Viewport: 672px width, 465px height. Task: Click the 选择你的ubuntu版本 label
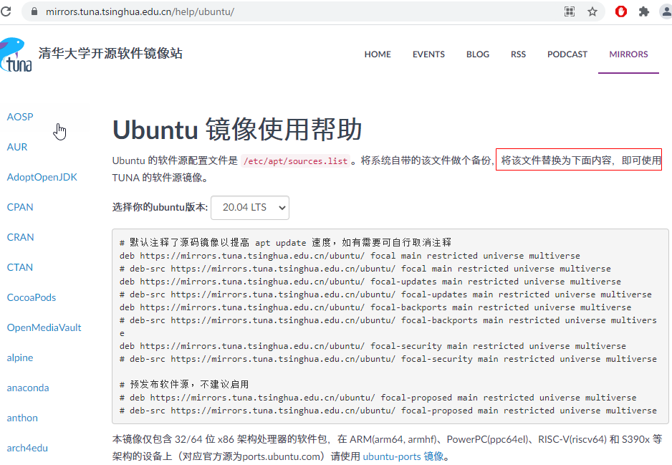point(160,208)
